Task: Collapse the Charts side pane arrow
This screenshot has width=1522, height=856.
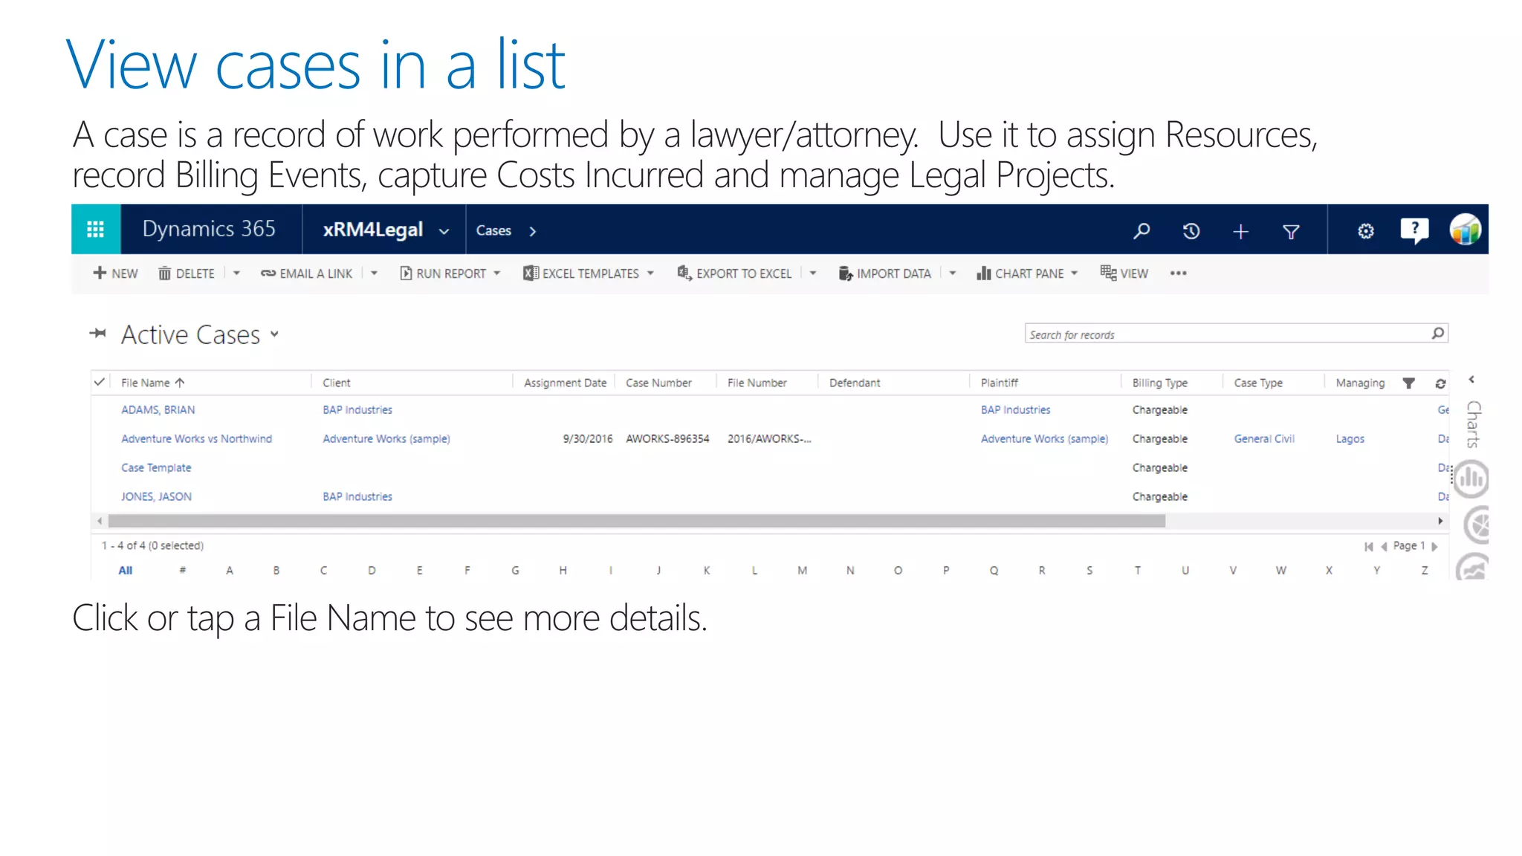Action: 1471,380
